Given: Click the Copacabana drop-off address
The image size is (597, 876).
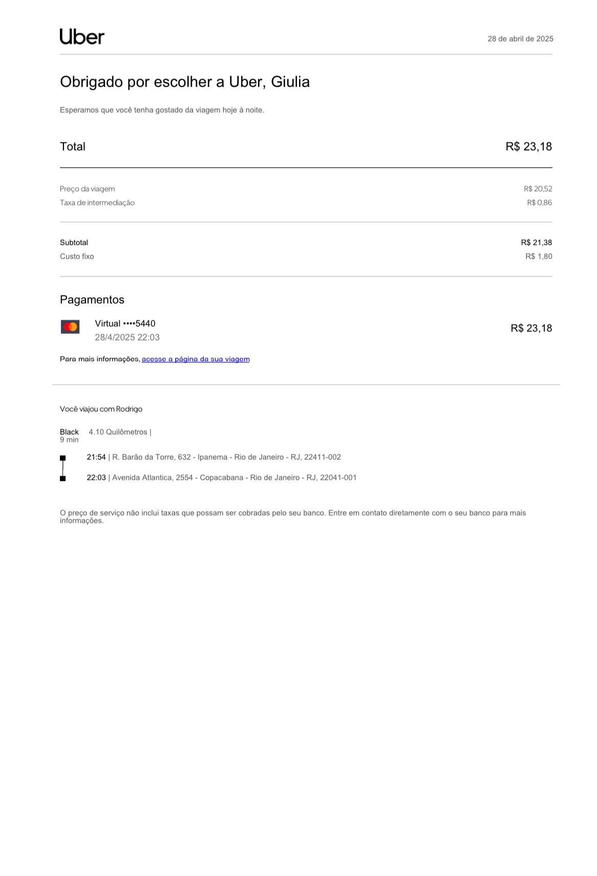Looking at the screenshot, I should click(234, 478).
